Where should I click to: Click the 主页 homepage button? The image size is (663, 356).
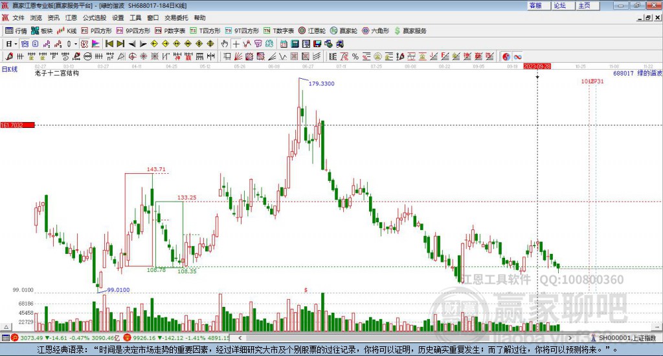(x=587, y=5)
